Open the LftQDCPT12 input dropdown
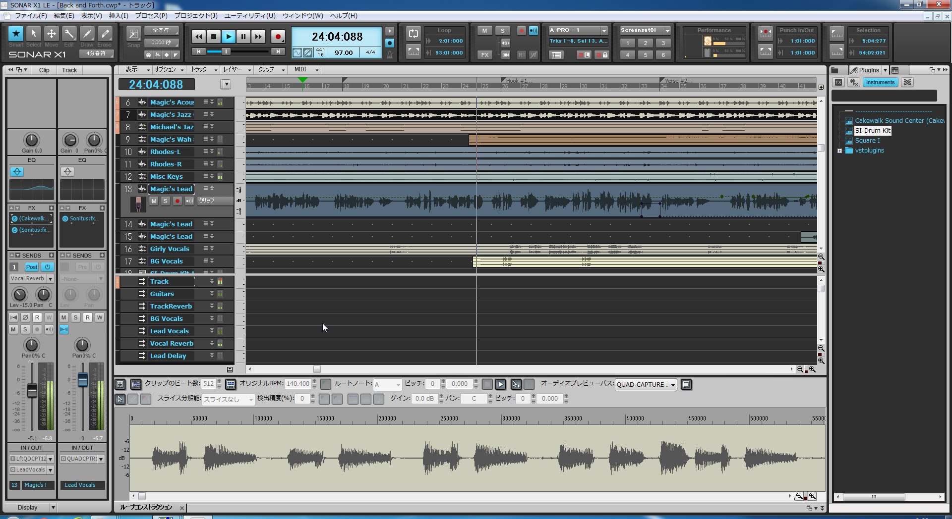Screen dimensions: 952x519 pyautogui.click(x=50, y=459)
